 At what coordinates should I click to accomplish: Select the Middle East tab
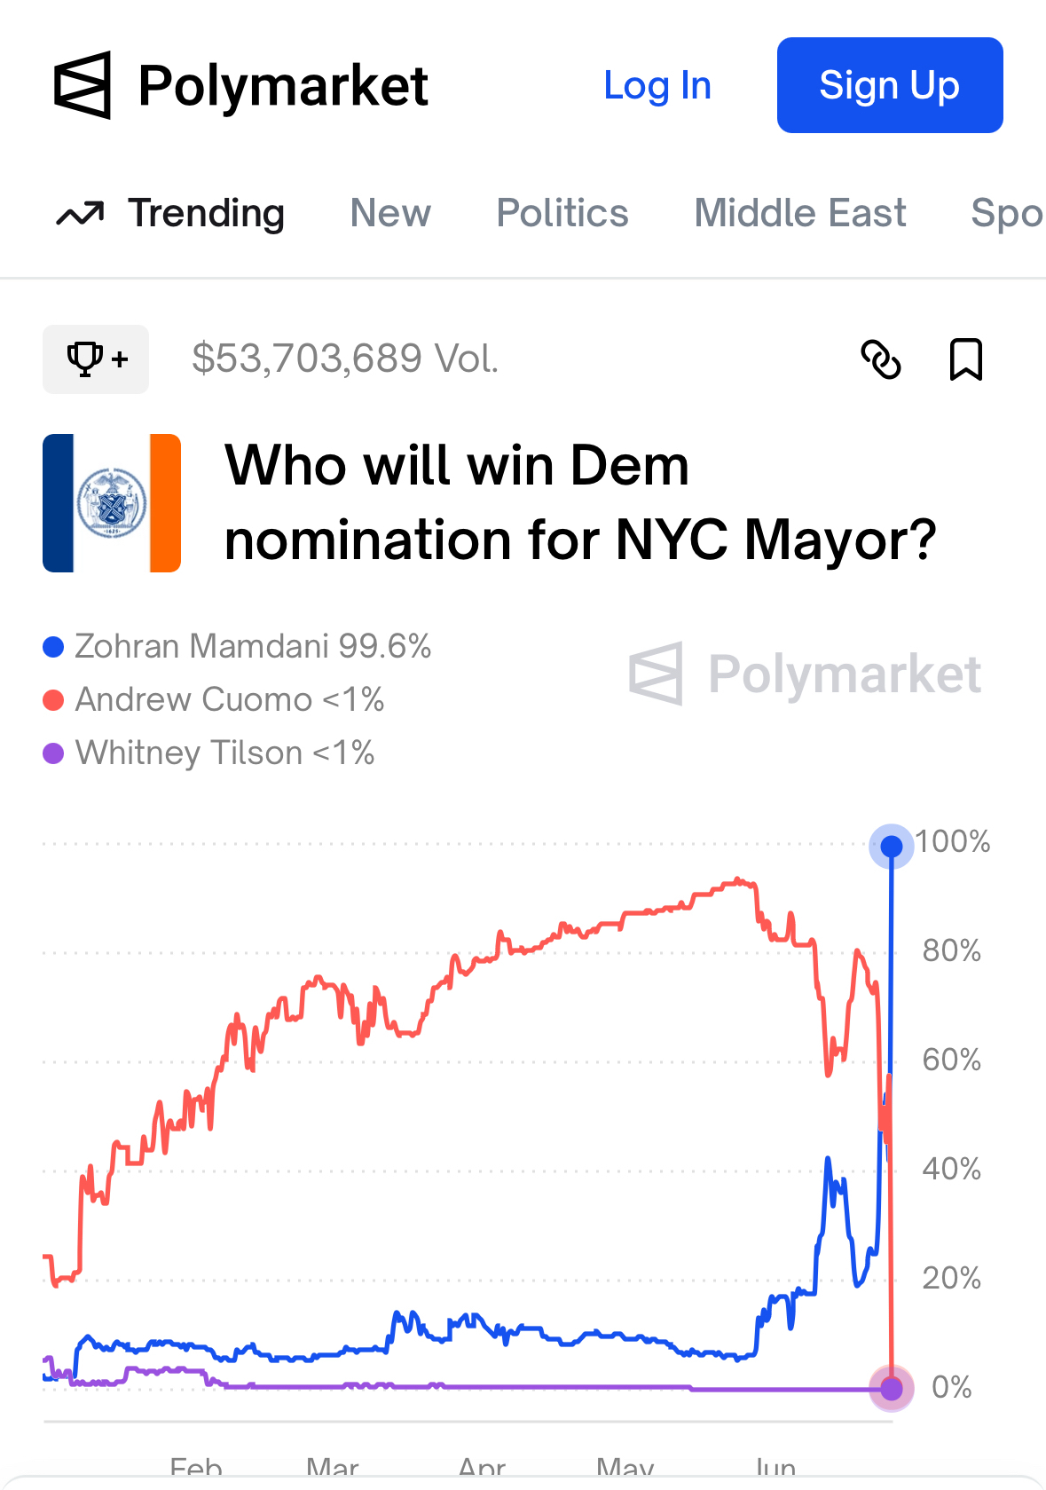(x=799, y=214)
